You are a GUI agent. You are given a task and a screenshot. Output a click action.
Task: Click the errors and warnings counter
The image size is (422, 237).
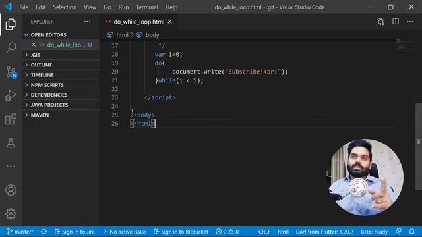click(227, 232)
